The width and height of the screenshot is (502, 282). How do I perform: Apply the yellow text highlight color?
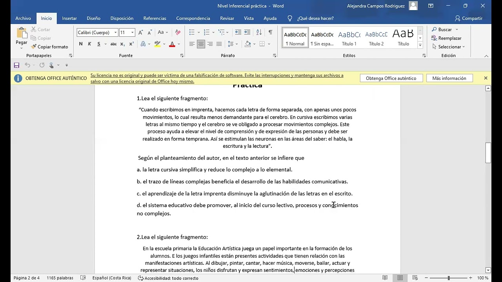click(x=157, y=44)
